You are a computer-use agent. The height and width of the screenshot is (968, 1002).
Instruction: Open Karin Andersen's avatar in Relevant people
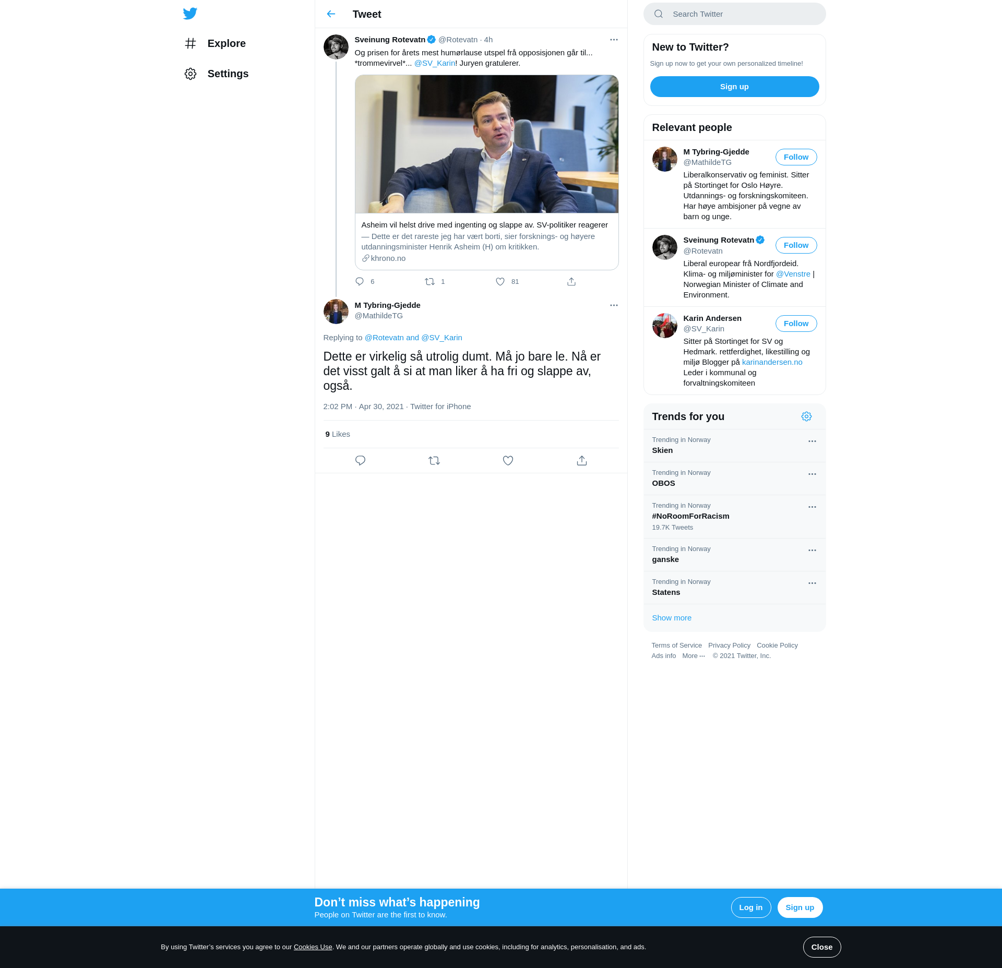(x=664, y=326)
